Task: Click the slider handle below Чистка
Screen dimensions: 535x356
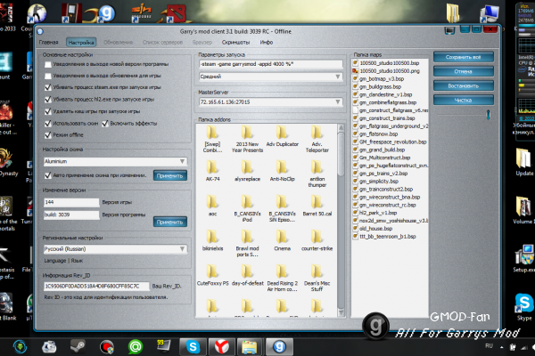Action: point(489,115)
